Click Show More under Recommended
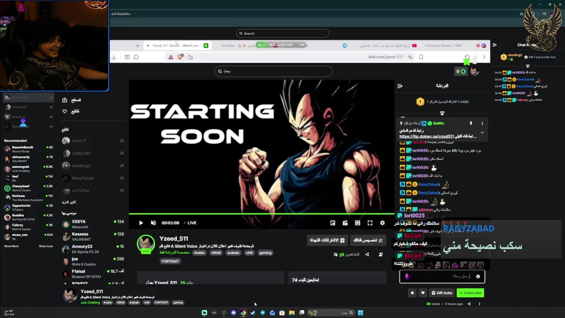The image size is (565, 318). pyautogui.click(x=11, y=246)
